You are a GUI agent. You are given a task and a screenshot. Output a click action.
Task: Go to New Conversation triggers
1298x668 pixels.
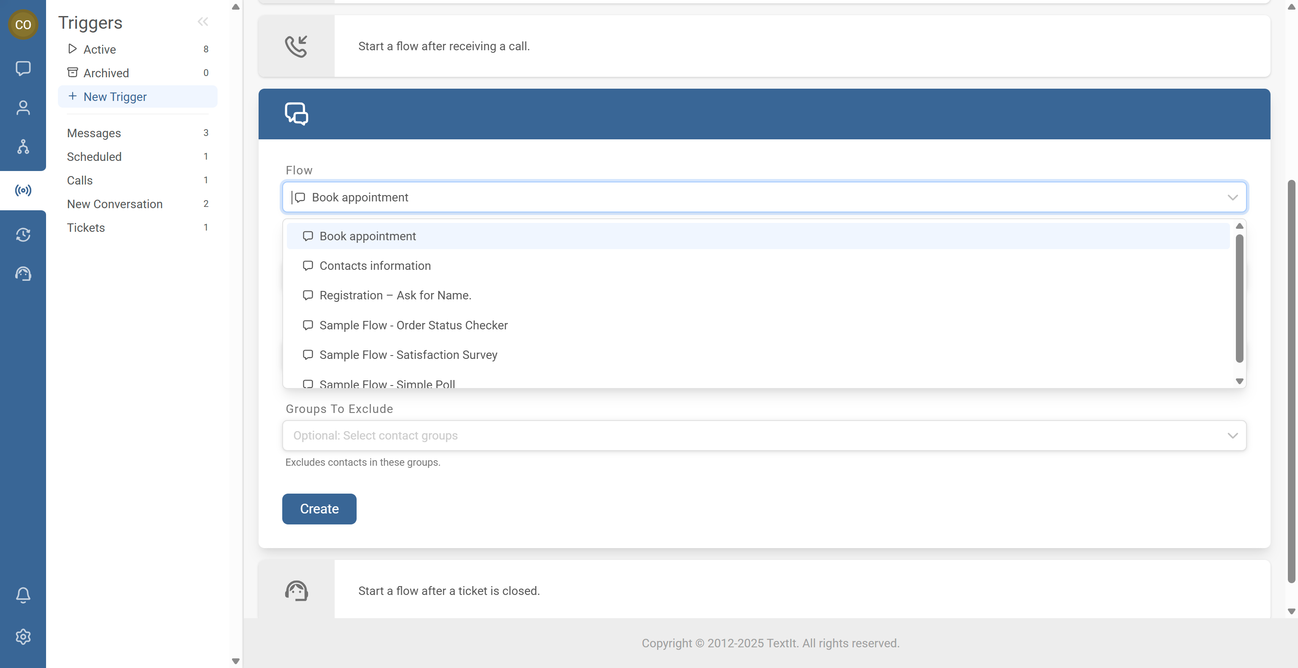coord(115,204)
